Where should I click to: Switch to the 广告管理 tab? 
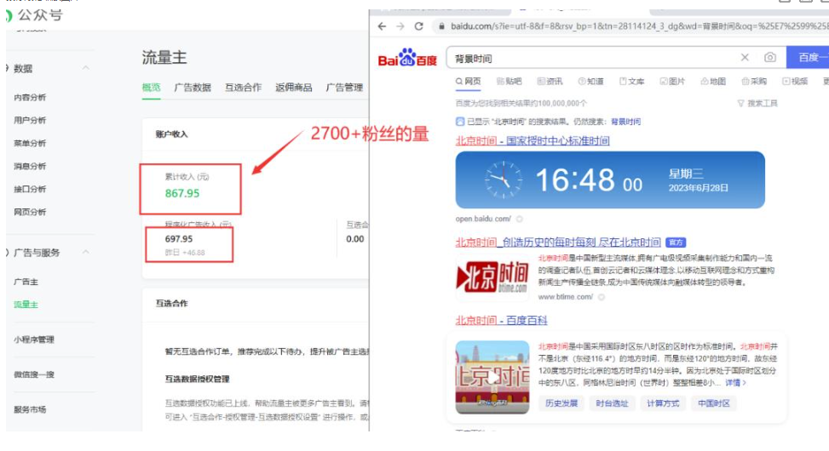(x=344, y=87)
